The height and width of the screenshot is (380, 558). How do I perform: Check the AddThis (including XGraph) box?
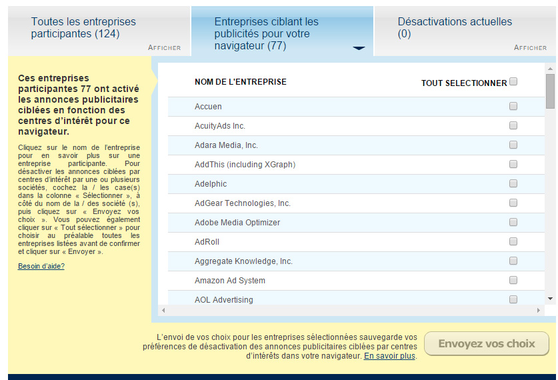click(x=513, y=164)
